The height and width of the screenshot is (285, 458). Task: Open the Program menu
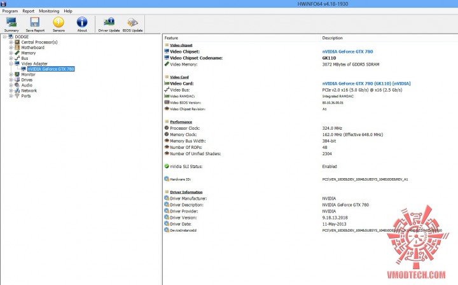pos(10,11)
